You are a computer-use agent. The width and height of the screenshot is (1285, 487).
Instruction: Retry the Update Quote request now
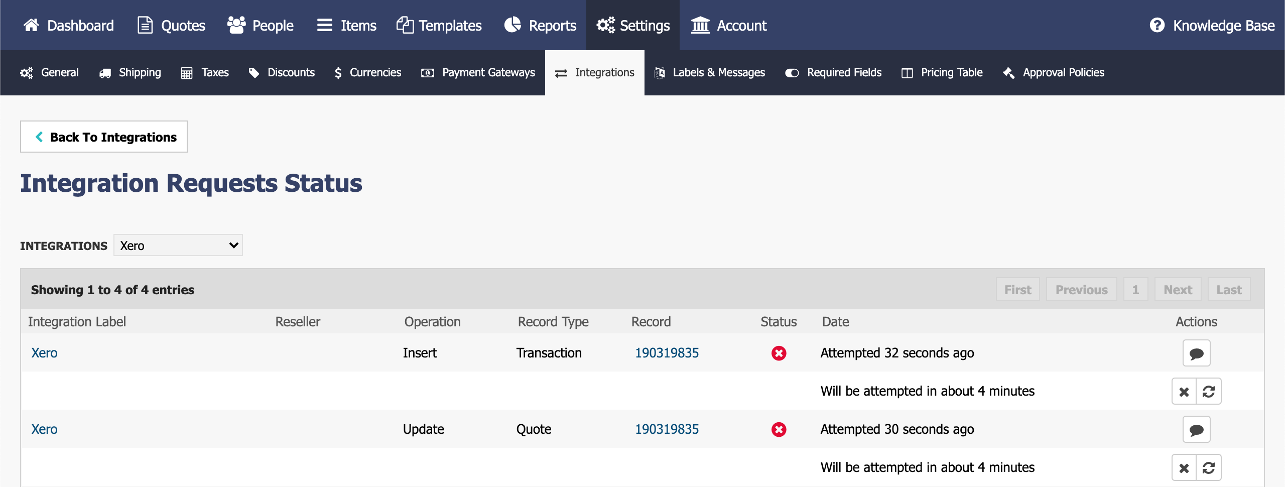click(1209, 467)
